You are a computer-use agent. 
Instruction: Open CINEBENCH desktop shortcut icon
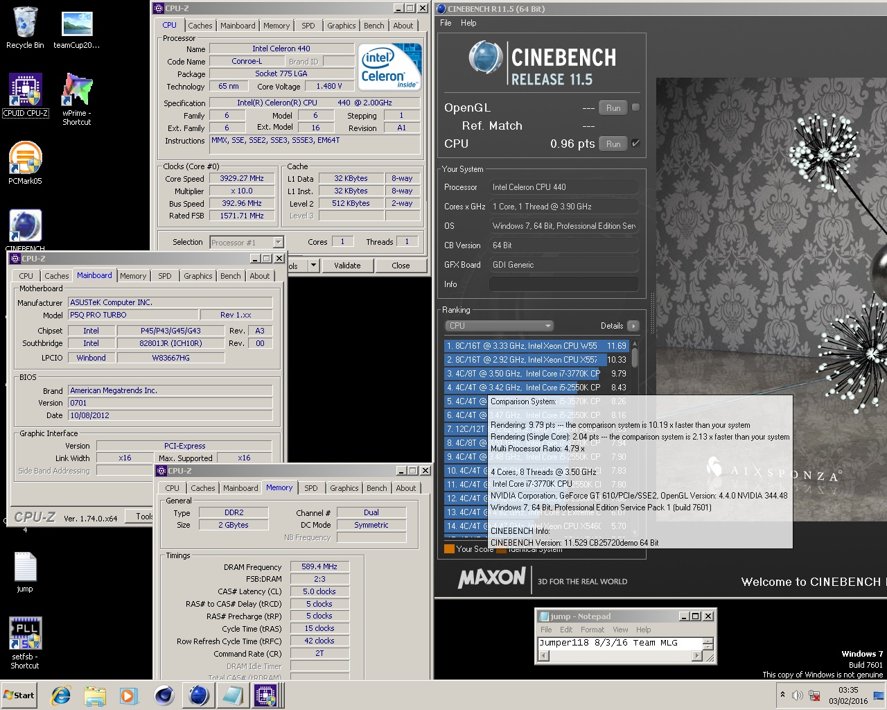(25, 230)
